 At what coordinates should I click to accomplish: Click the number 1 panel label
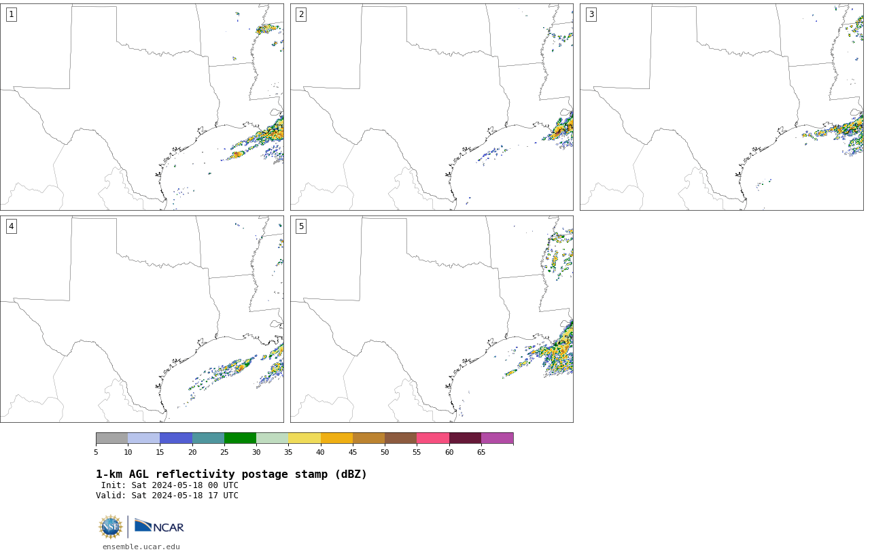11,14
